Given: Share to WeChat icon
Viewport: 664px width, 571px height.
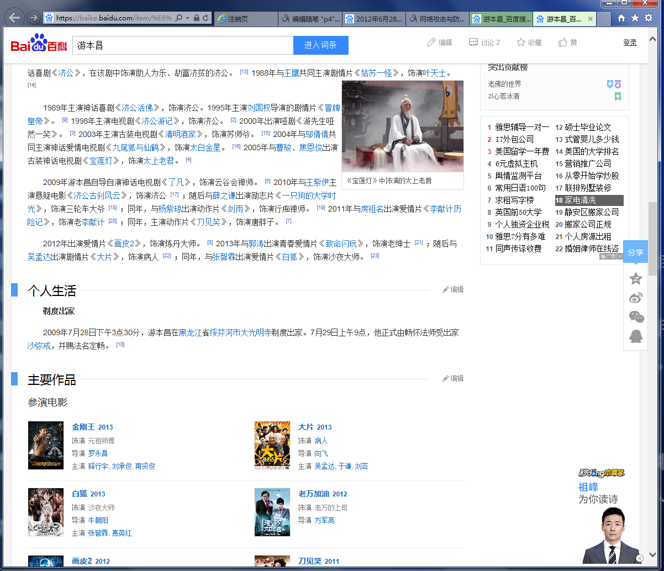Looking at the screenshot, I should coord(636,317).
